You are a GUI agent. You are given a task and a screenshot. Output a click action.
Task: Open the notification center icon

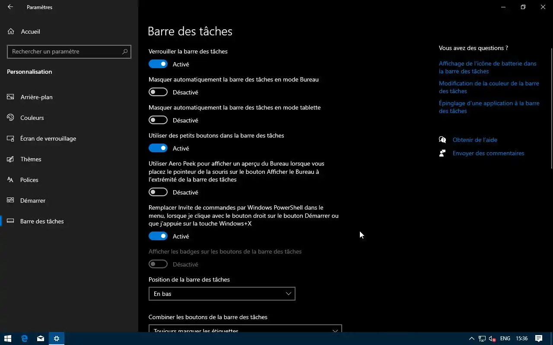coord(539,339)
